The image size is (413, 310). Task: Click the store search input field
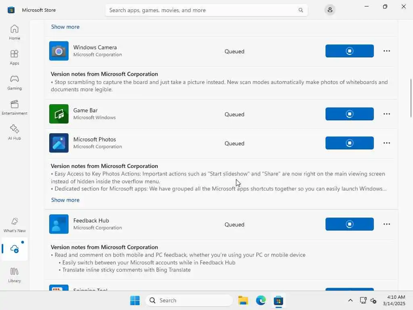[206, 10]
